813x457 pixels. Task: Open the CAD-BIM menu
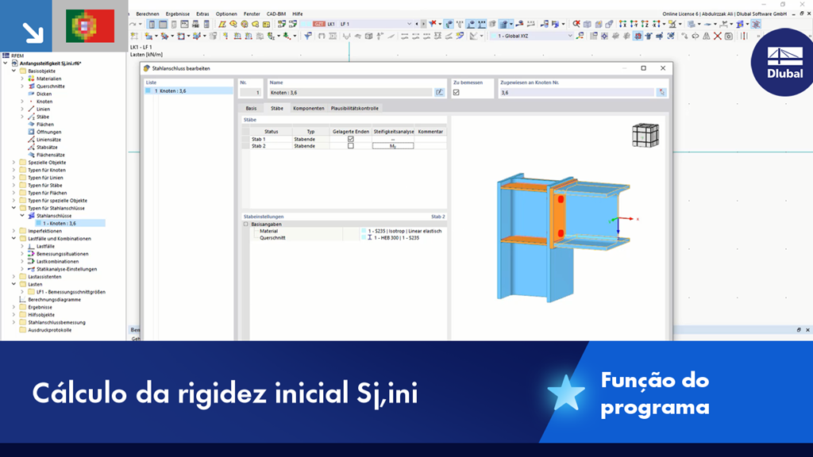pos(275,14)
